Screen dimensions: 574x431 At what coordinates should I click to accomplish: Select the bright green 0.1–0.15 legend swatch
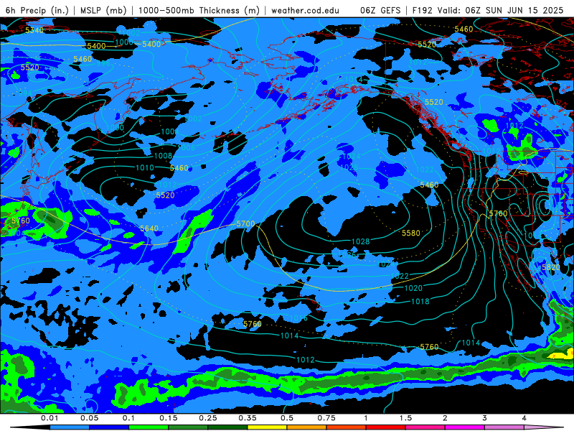click(149, 427)
